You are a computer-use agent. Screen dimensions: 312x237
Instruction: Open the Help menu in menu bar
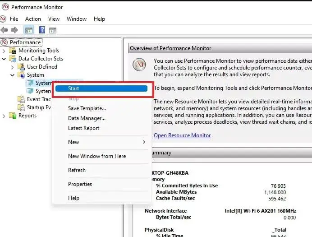[99, 19]
